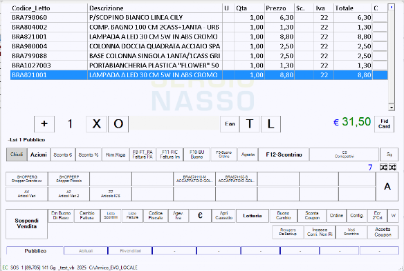
Task: Click the Lotteria button
Action: pyautogui.click(x=252, y=216)
